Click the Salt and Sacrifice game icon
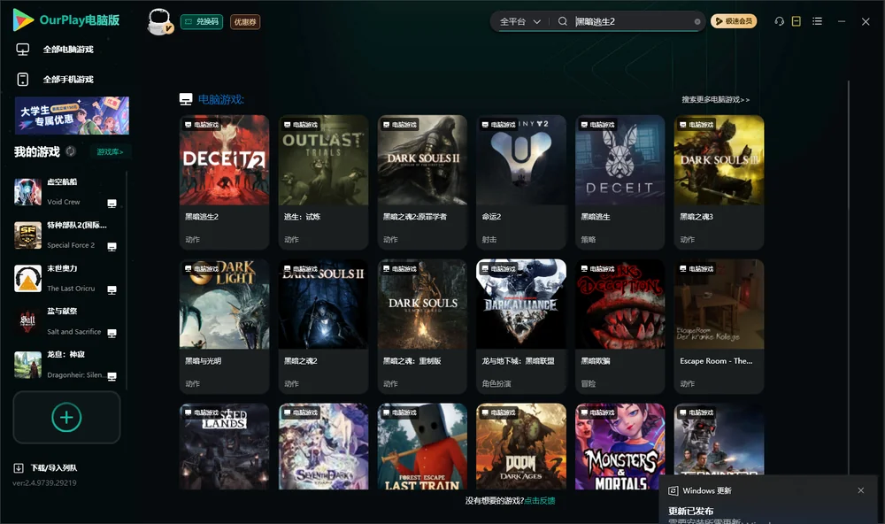 tap(27, 322)
